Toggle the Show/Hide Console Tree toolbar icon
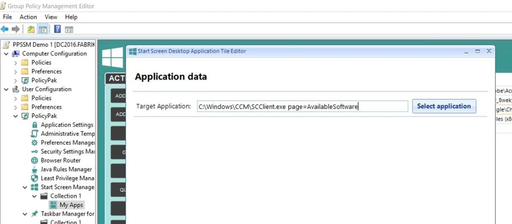The height and width of the screenshot is (224, 512). pos(42,29)
